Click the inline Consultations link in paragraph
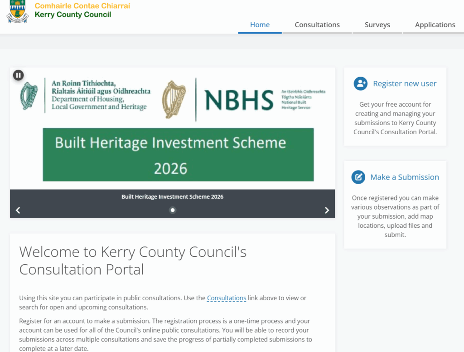 pyautogui.click(x=227, y=298)
